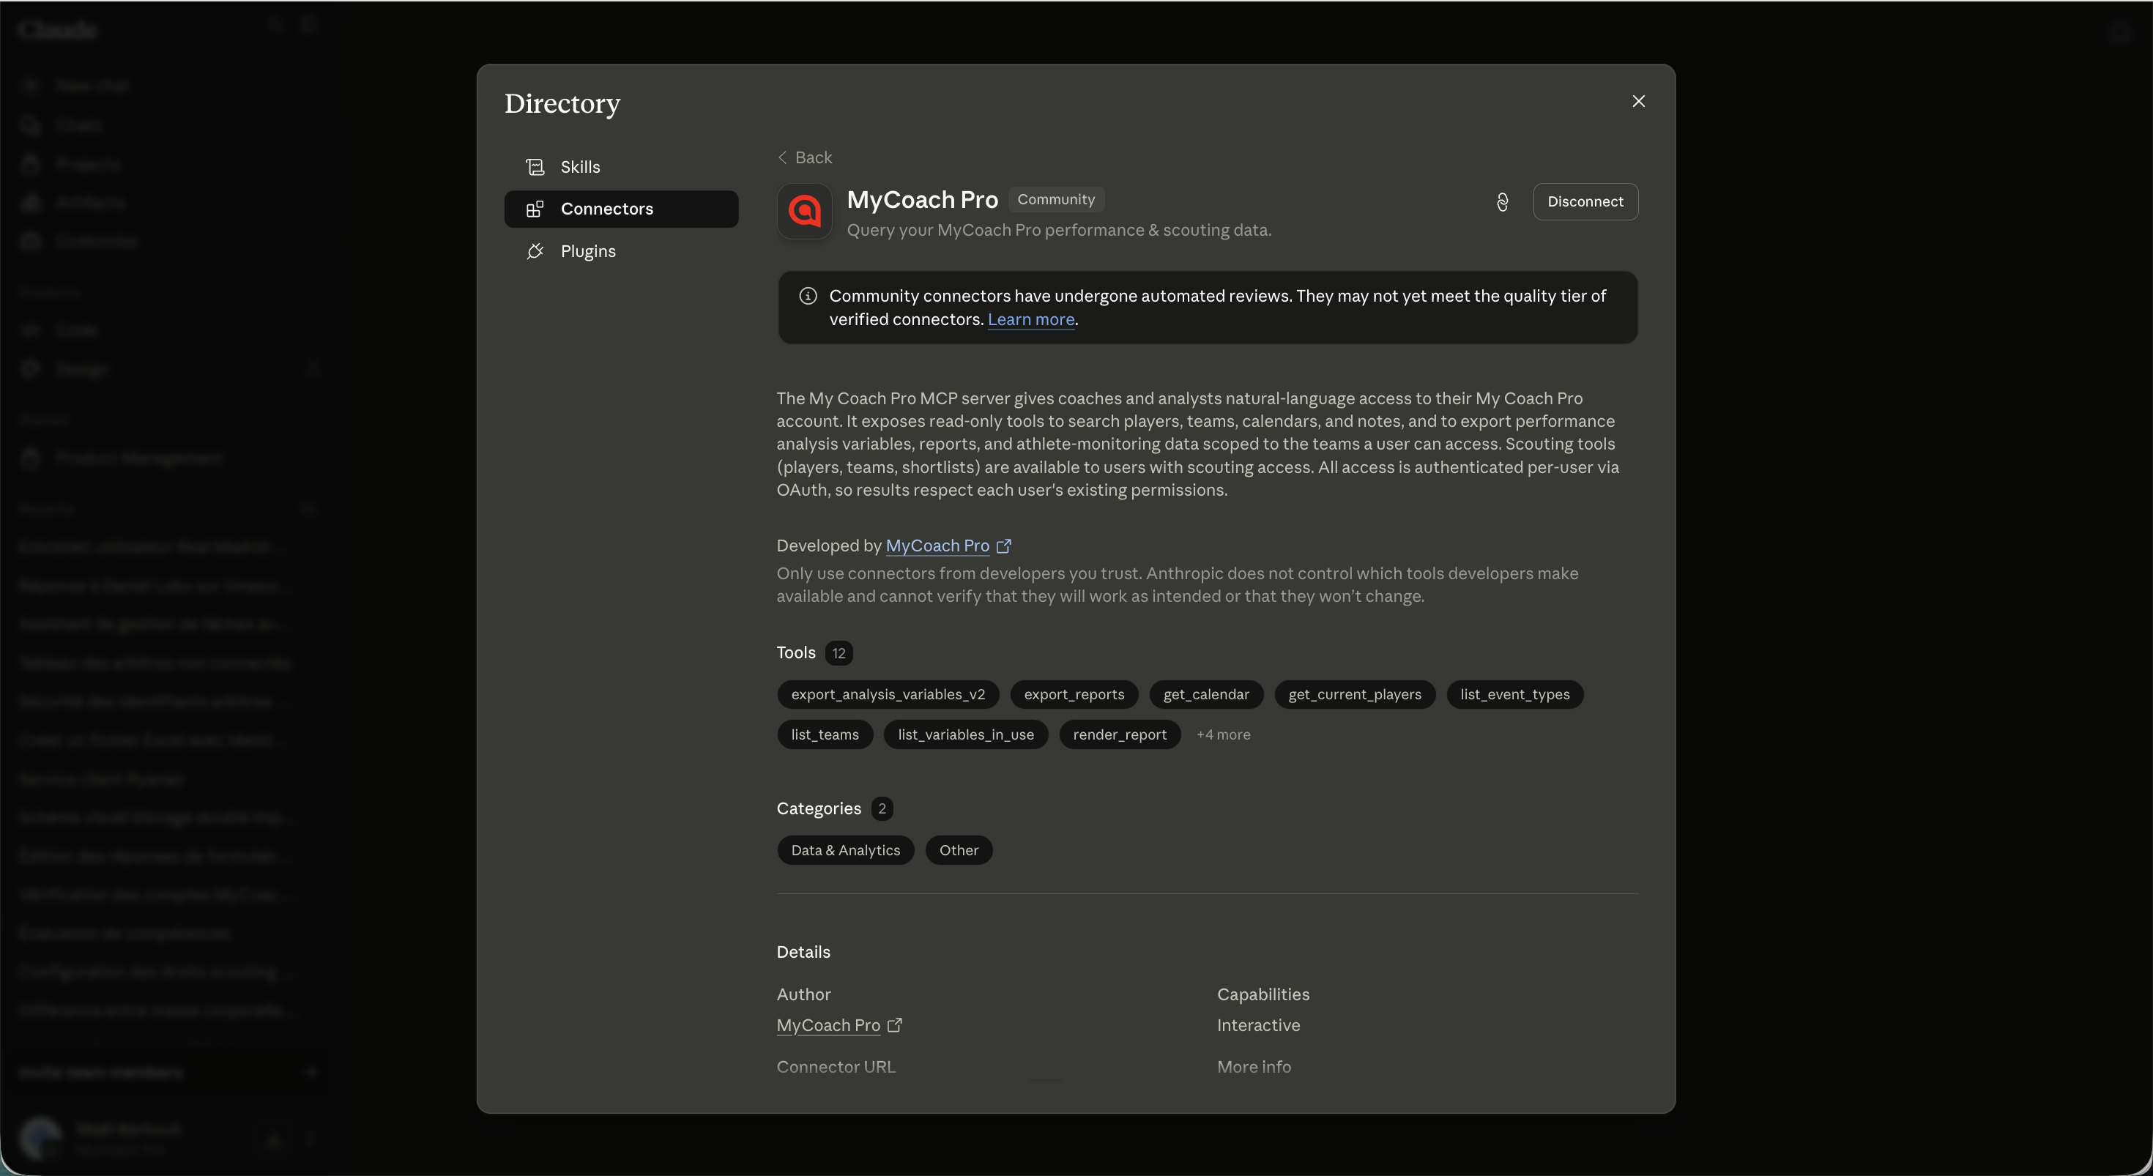Click the Plugins plug icon in the sidebar
The height and width of the screenshot is (1176, 2153).
tap(535, 250)
